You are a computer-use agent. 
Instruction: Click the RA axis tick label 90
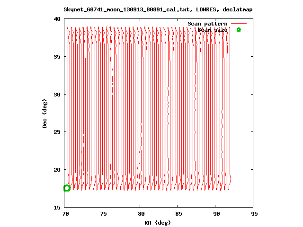click(x=217, y=214)
